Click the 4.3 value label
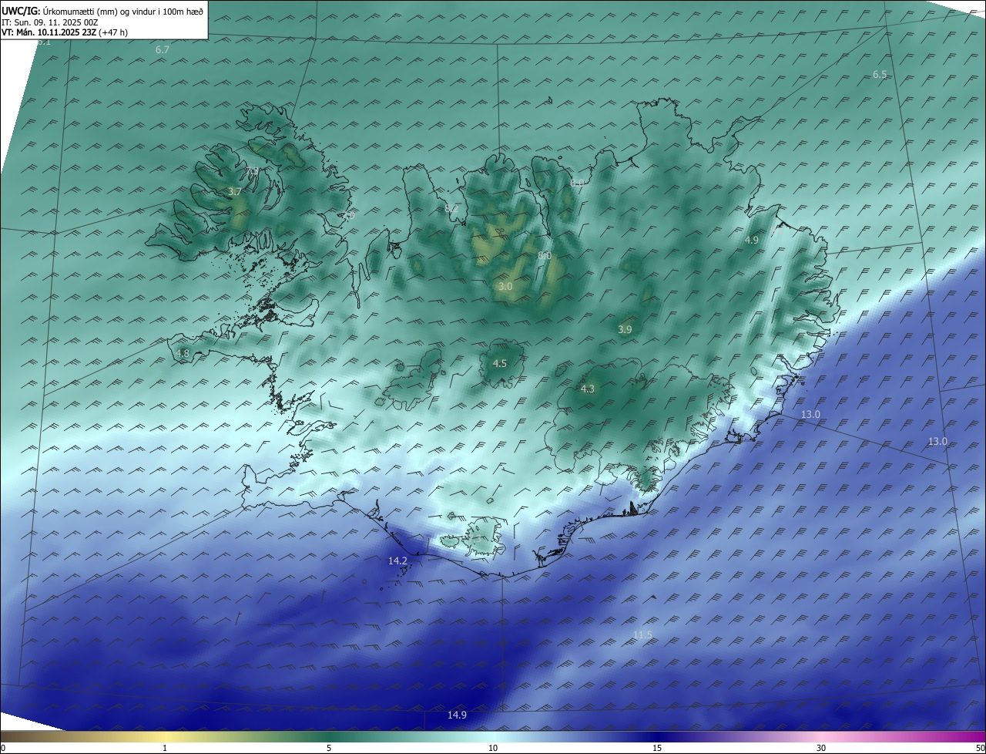This screenshot has height=754, width=986. (588, 389)
